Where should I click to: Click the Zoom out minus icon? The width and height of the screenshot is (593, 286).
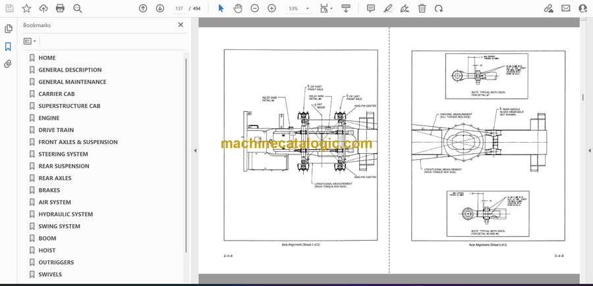(254, 9)
